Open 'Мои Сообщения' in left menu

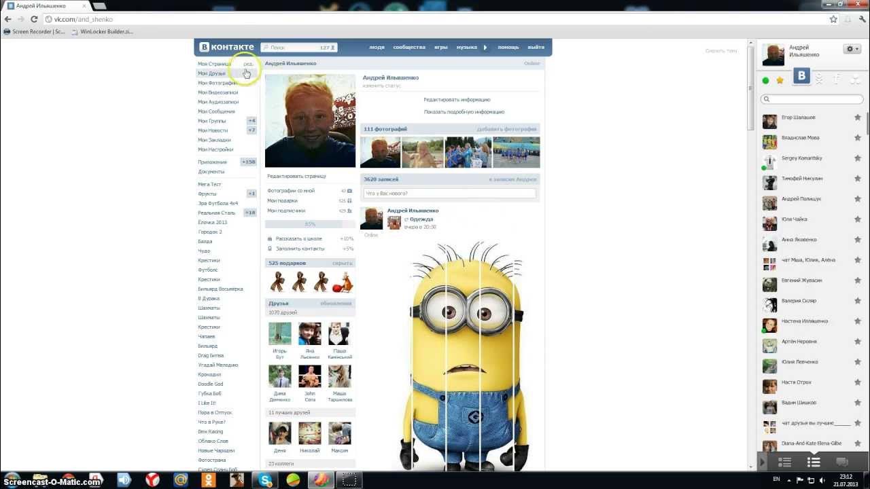point(216,111)
